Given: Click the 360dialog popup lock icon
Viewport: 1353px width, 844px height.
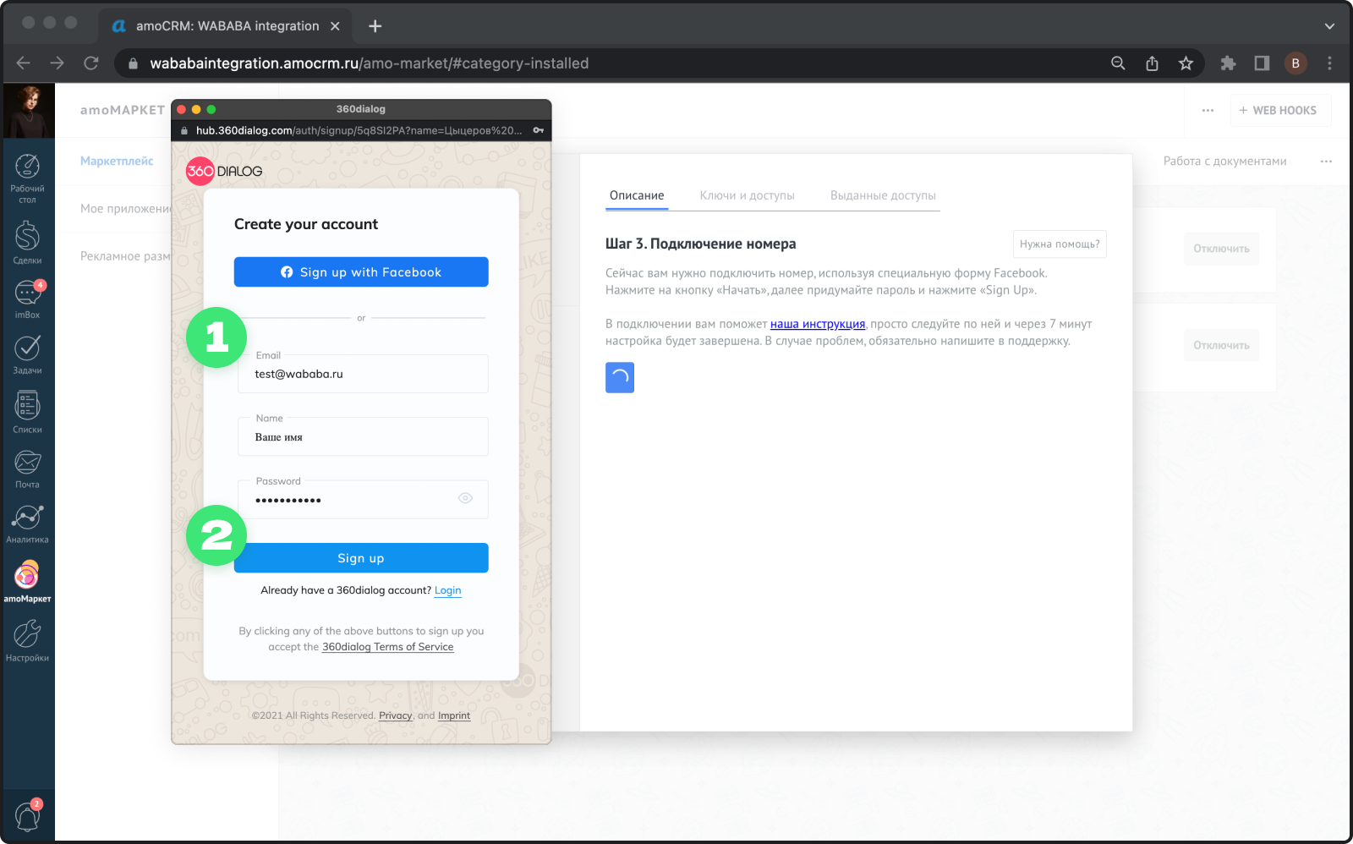Looking at the screenshot, I should coord(184,130).
